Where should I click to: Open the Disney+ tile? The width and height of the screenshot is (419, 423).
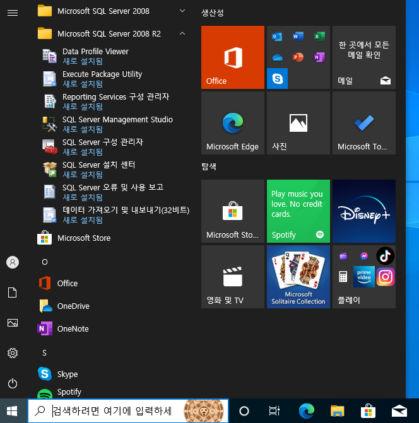pyautogui.click(x=364, y=211)
